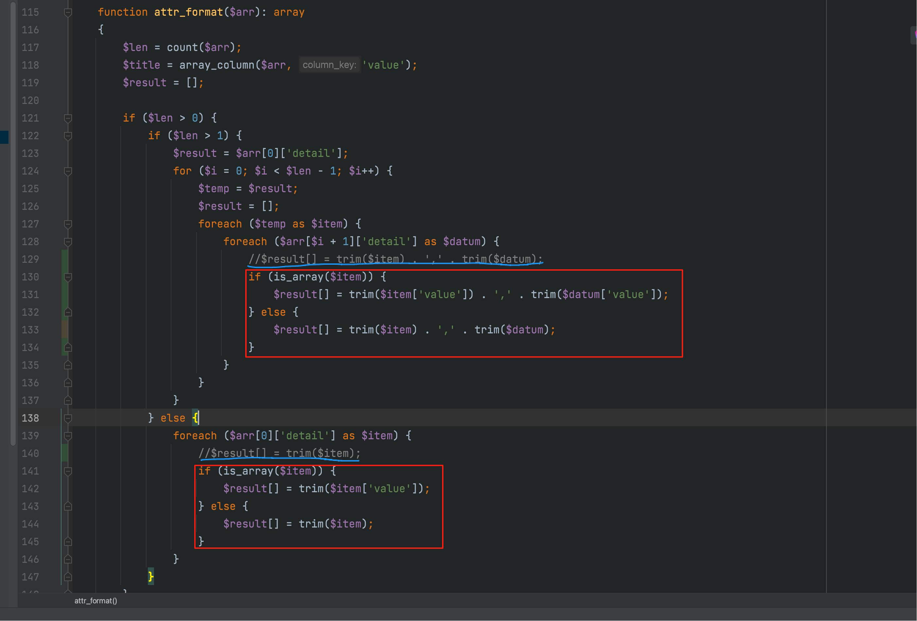Click the attr_format() breadcrumb
The width and height of the screenshot is (917, 621).
point(96,600)
